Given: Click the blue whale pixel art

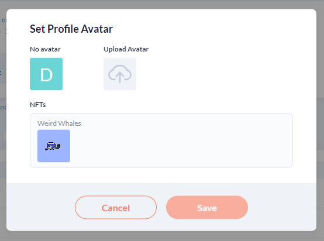Looking at the screenshot, I should coord(53,146).
